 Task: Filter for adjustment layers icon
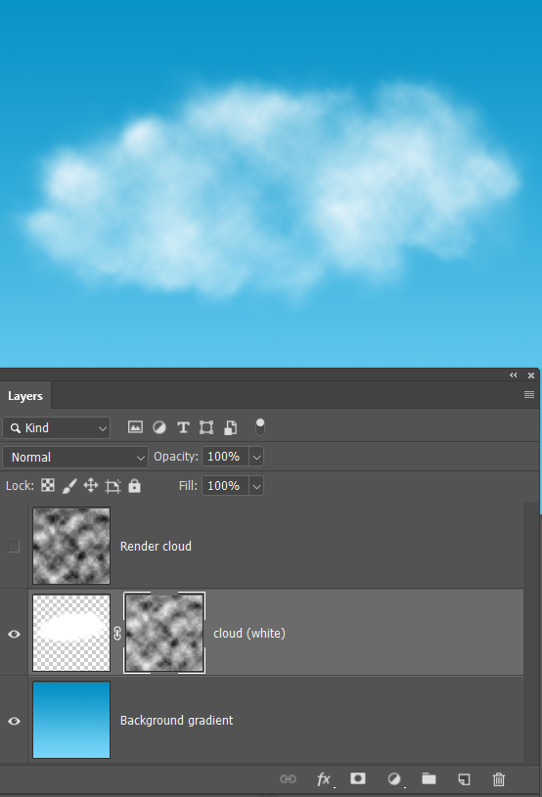tap(159, 427)
